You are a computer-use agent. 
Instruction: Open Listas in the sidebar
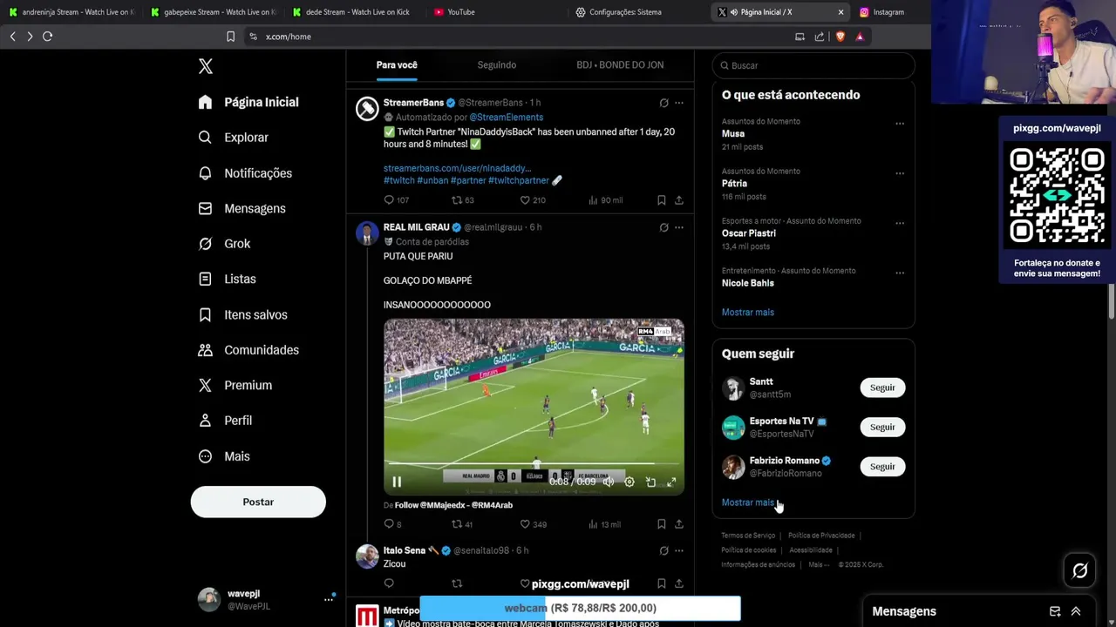click(227, 279)
